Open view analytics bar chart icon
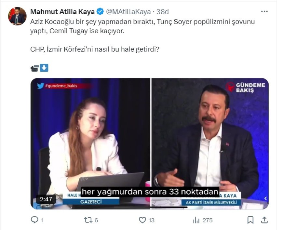 click(196, 220)
